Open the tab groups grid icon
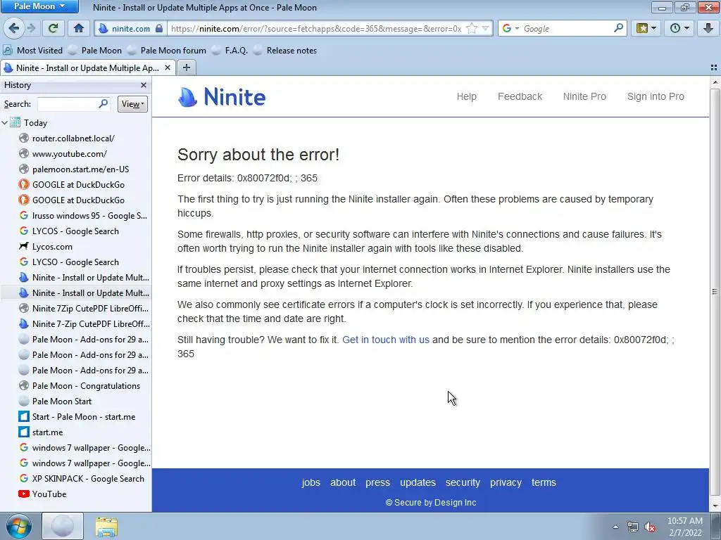 pyautogui.click(x=714, y=67)
